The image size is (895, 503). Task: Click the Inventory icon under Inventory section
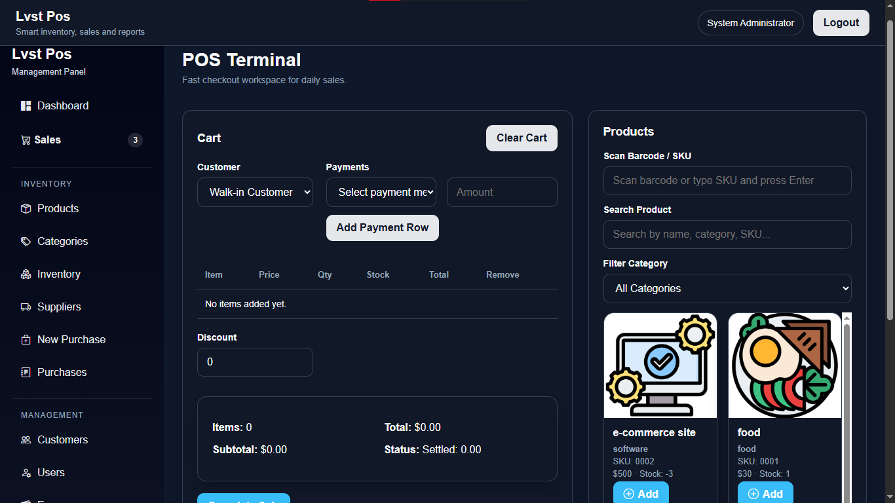click(26, 274)
